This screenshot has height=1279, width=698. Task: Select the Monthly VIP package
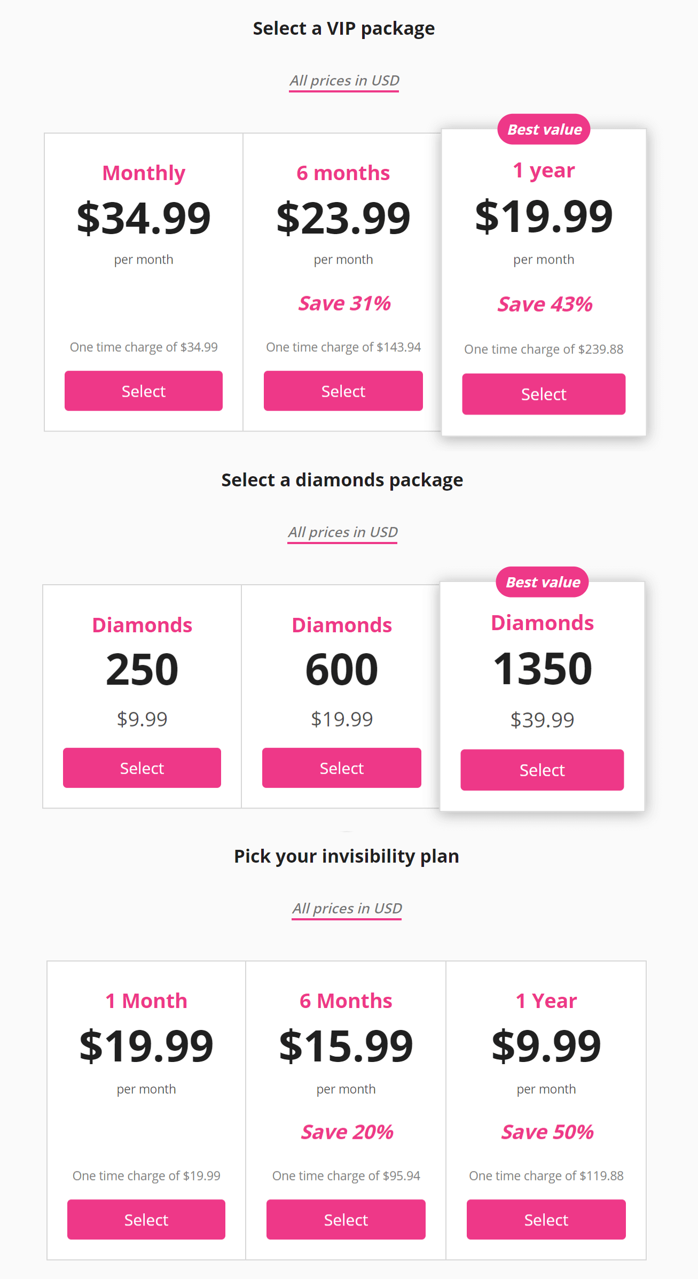[x=143, y=391]
